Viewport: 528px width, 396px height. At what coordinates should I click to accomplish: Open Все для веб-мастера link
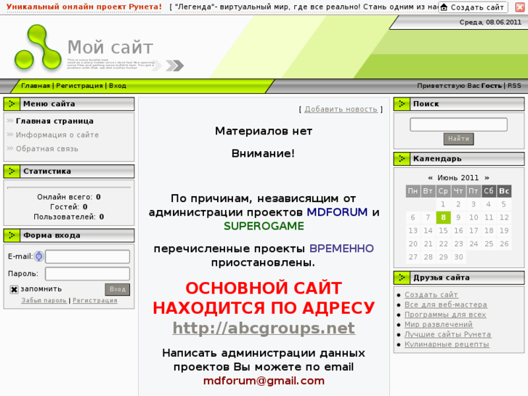coord(446,304)
